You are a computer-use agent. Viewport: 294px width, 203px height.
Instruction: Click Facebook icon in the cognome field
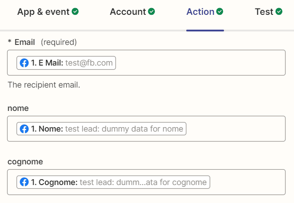click(24, 182)
